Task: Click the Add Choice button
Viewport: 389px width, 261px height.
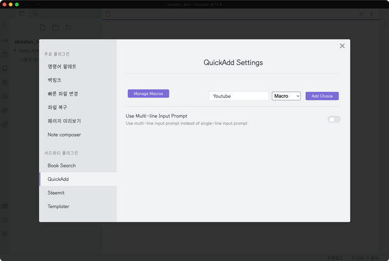Action: 322,96
